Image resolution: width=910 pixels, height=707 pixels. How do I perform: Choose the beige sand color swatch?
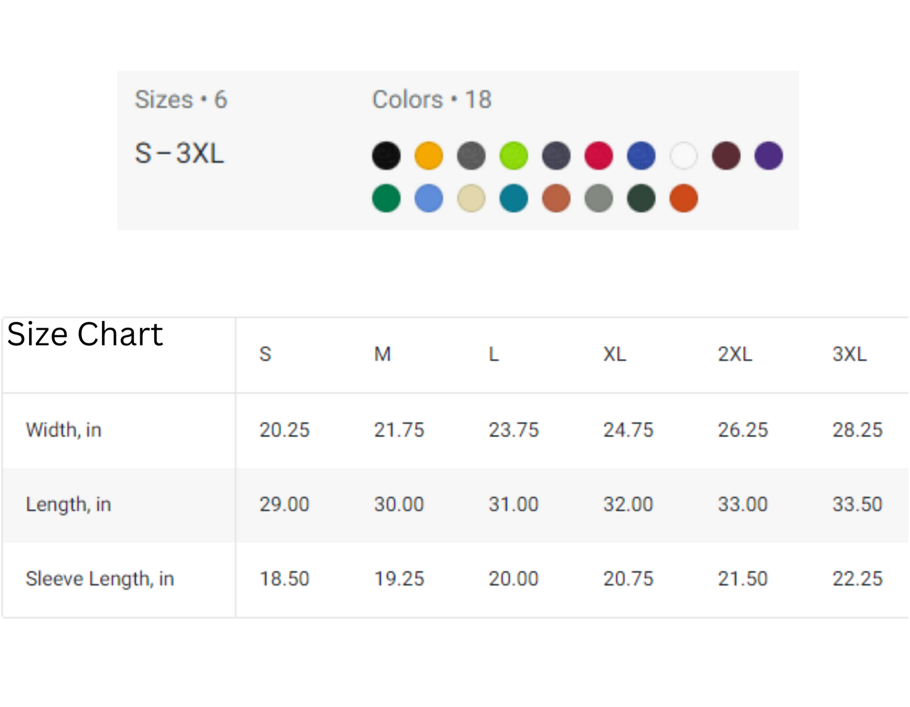click(x=471, y=198)
